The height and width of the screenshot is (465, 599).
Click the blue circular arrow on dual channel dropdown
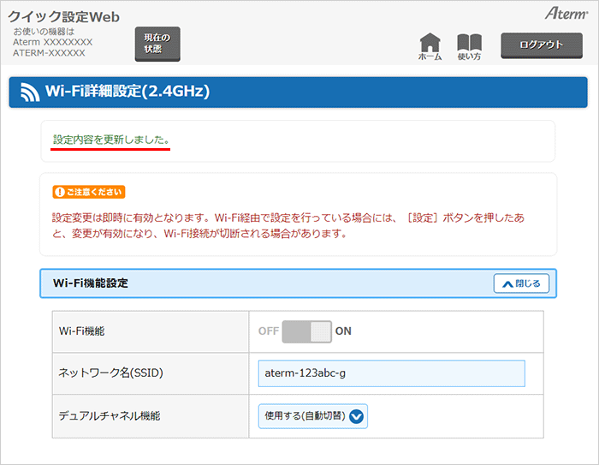point(357,417)
